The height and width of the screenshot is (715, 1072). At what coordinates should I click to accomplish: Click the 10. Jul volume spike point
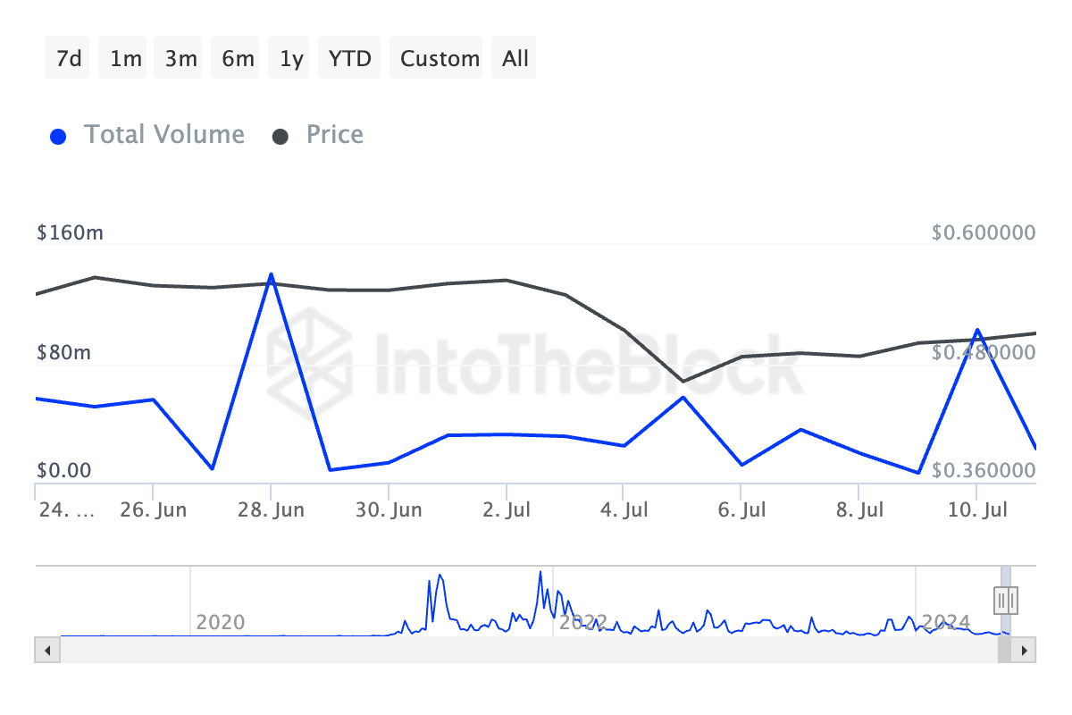point(977,330)
